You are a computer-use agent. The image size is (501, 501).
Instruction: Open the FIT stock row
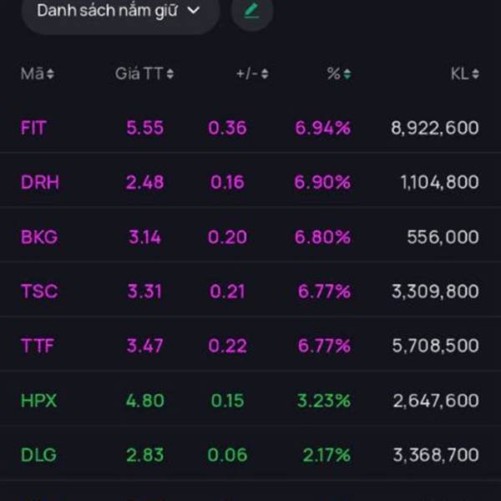point(33,128)
